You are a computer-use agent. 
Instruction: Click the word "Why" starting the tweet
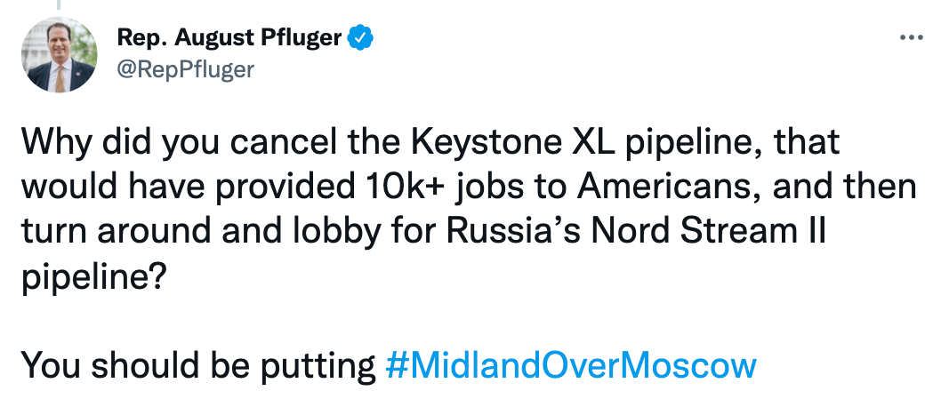pos(52,143)
